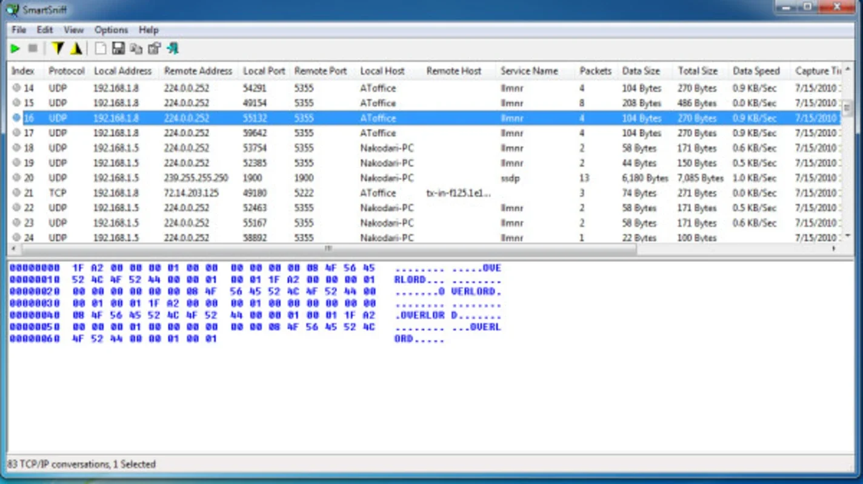The image size is (863, 484).
Task: Click status bar text '83 TCP/IP conversations, 1 Selected'
Action: pyautogui.click(x=82, y=464)
